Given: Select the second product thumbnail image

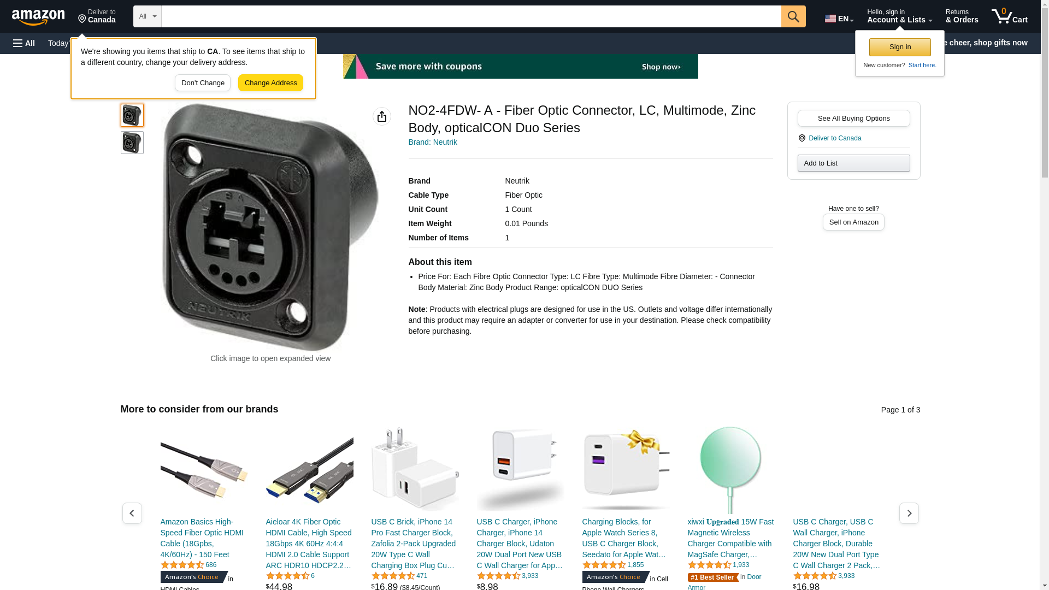Looking at the screenshot, I should click(x=132, y=143).
